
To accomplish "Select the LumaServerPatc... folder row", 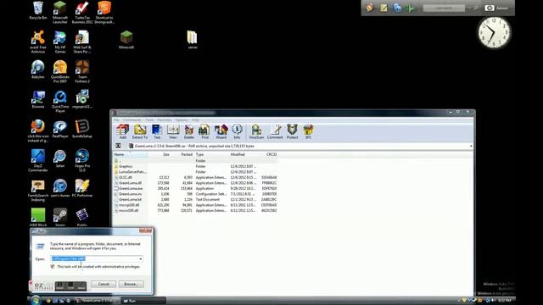I will click(196, 172).
